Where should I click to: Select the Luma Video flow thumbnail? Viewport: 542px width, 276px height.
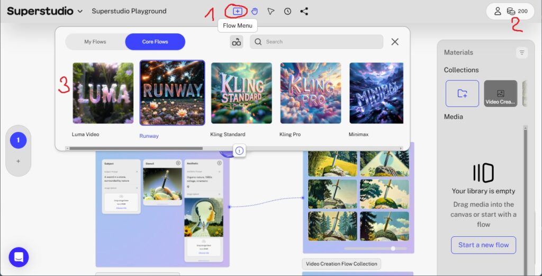point(103,93)
